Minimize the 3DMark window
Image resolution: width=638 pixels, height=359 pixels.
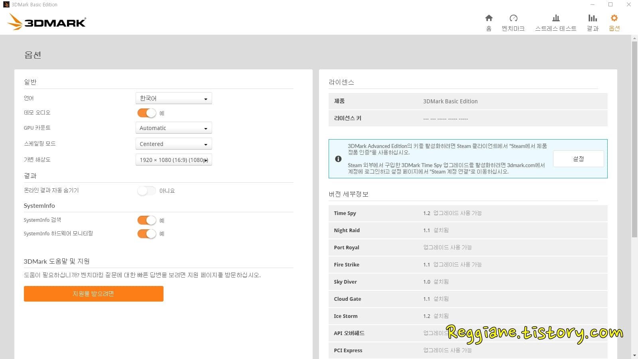point(593,5)
